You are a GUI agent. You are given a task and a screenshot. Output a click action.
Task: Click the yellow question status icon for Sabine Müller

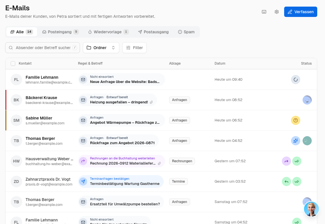[x=296, y=120]
